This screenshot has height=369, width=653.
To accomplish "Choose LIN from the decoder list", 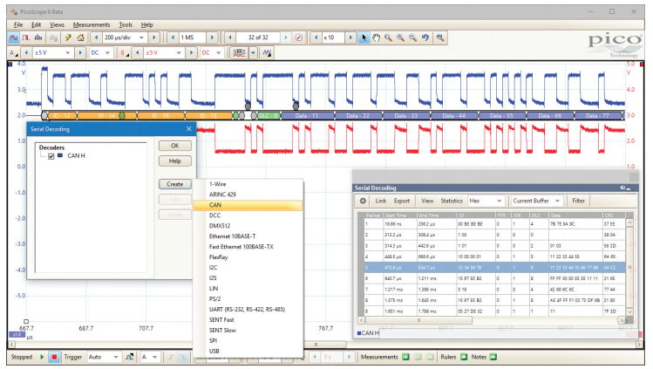I will click(248, 288).
